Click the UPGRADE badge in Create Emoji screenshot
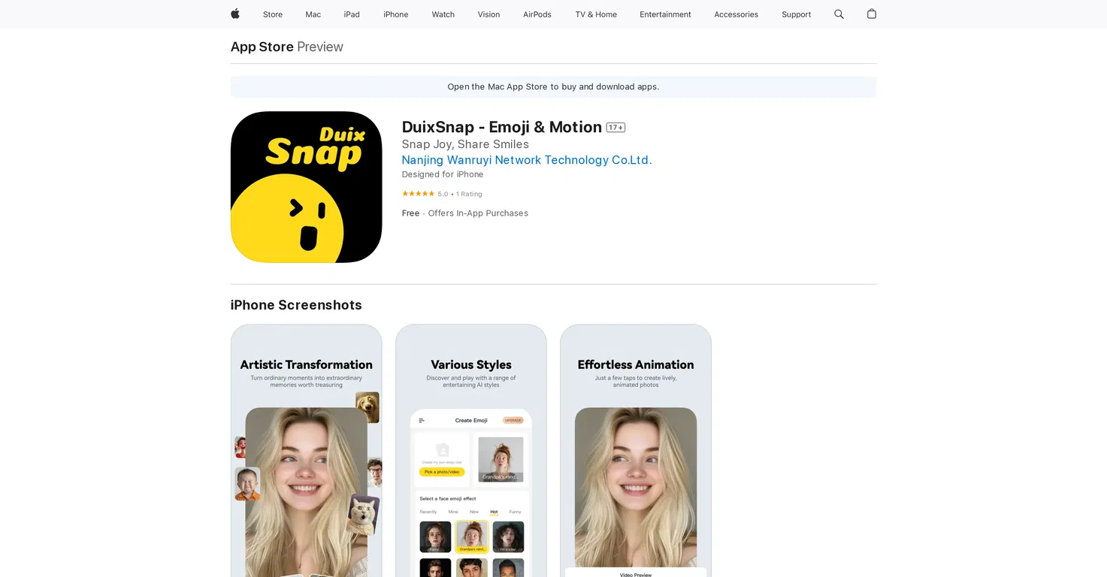 (513, 420)
